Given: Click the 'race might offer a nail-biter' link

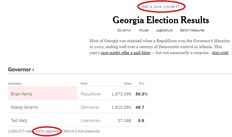Looking at the screenshot, I should (x=126, y=53).
